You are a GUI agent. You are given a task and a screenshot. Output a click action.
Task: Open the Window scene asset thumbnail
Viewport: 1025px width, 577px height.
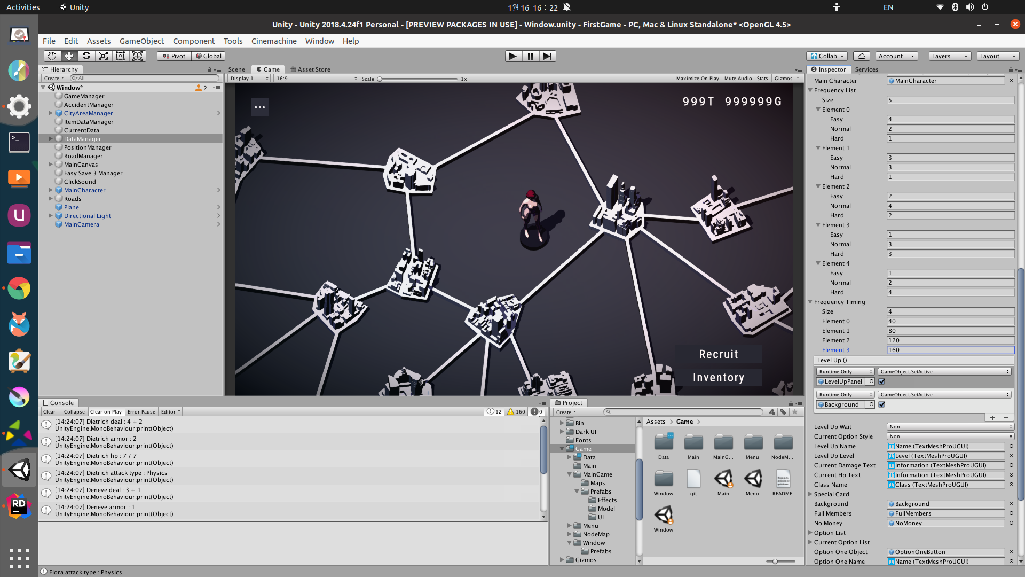click(663, 518)
